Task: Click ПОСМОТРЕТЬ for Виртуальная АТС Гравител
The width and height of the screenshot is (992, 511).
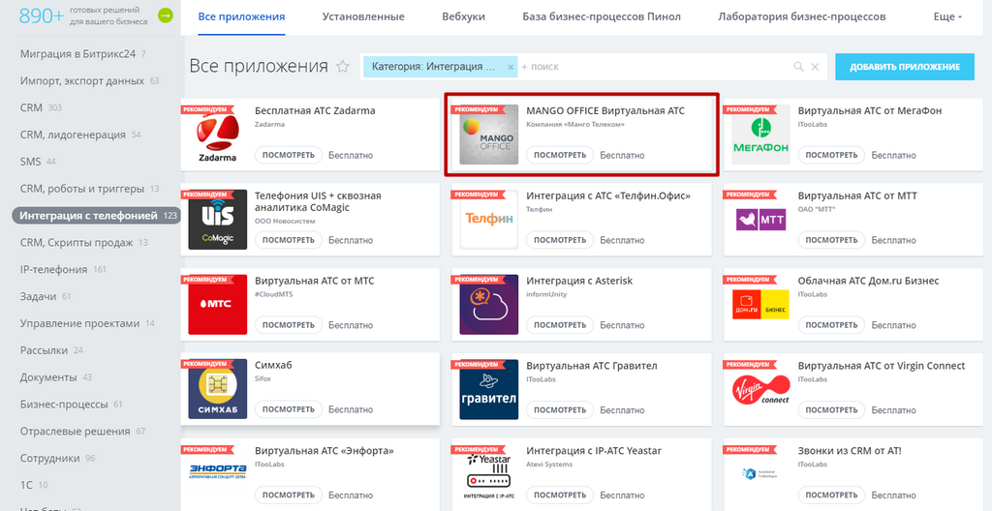Action: pyautogui.click(x=560, y=409)
